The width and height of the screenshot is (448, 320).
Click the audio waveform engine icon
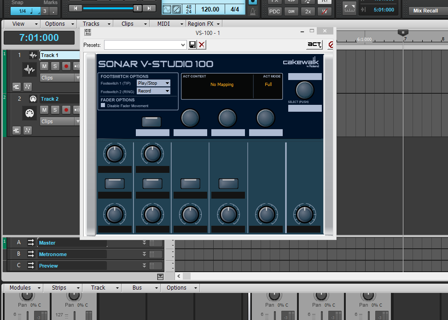[167, 10]
